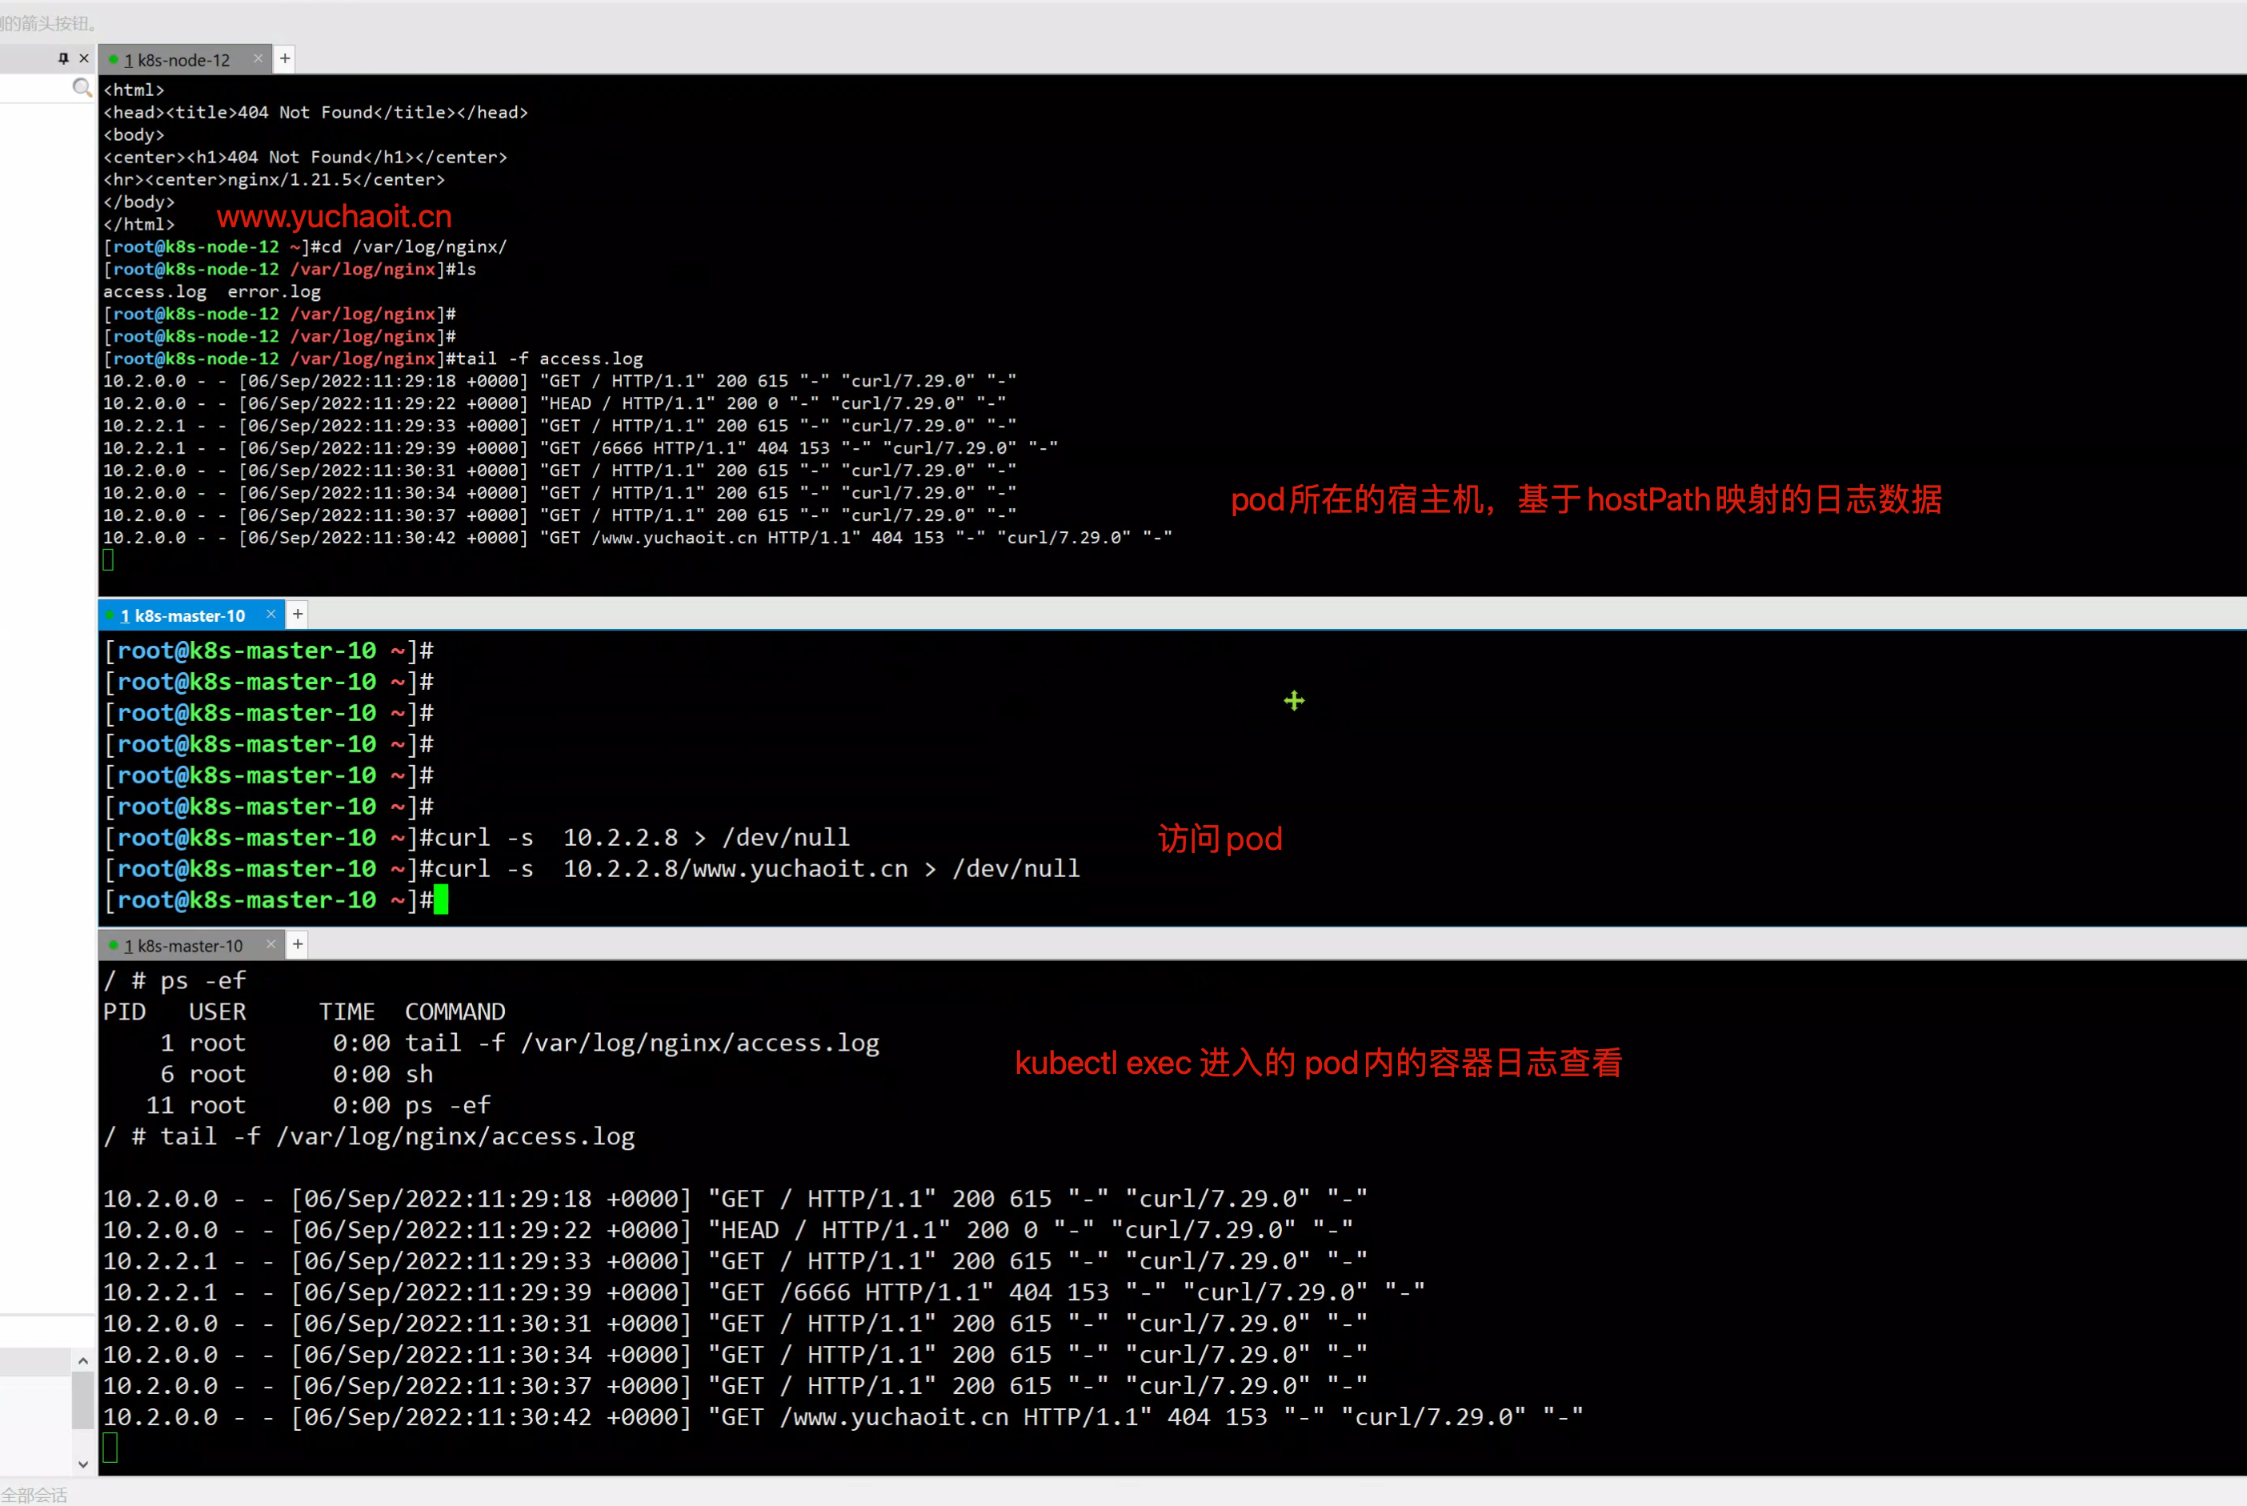This screenshot has width=2247, height=1506.
Task: Add new tab beside k8s-node-12
Action: [285, 58]
